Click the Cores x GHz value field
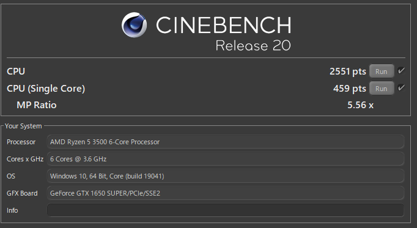The height and width of the screenshot is (228, 417). [226, 159]
